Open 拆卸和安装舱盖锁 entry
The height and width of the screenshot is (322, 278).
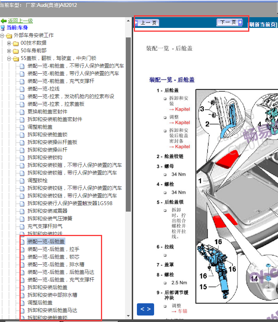tap(47, 134)
